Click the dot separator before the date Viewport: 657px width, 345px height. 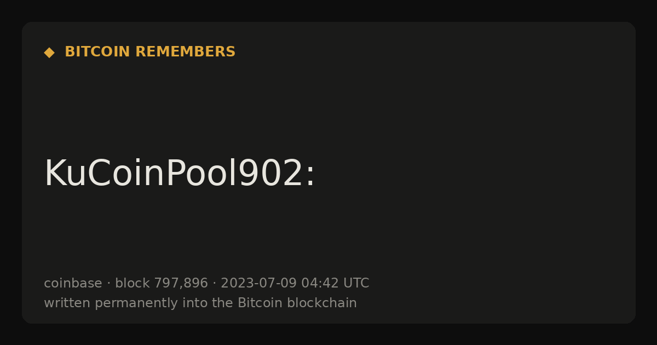(214, 284)
